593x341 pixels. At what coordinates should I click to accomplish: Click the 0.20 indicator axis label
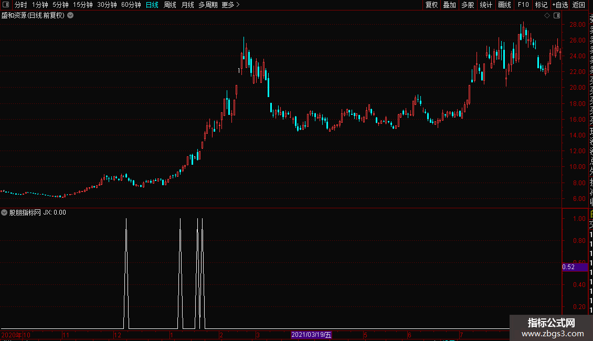(579, 306)
